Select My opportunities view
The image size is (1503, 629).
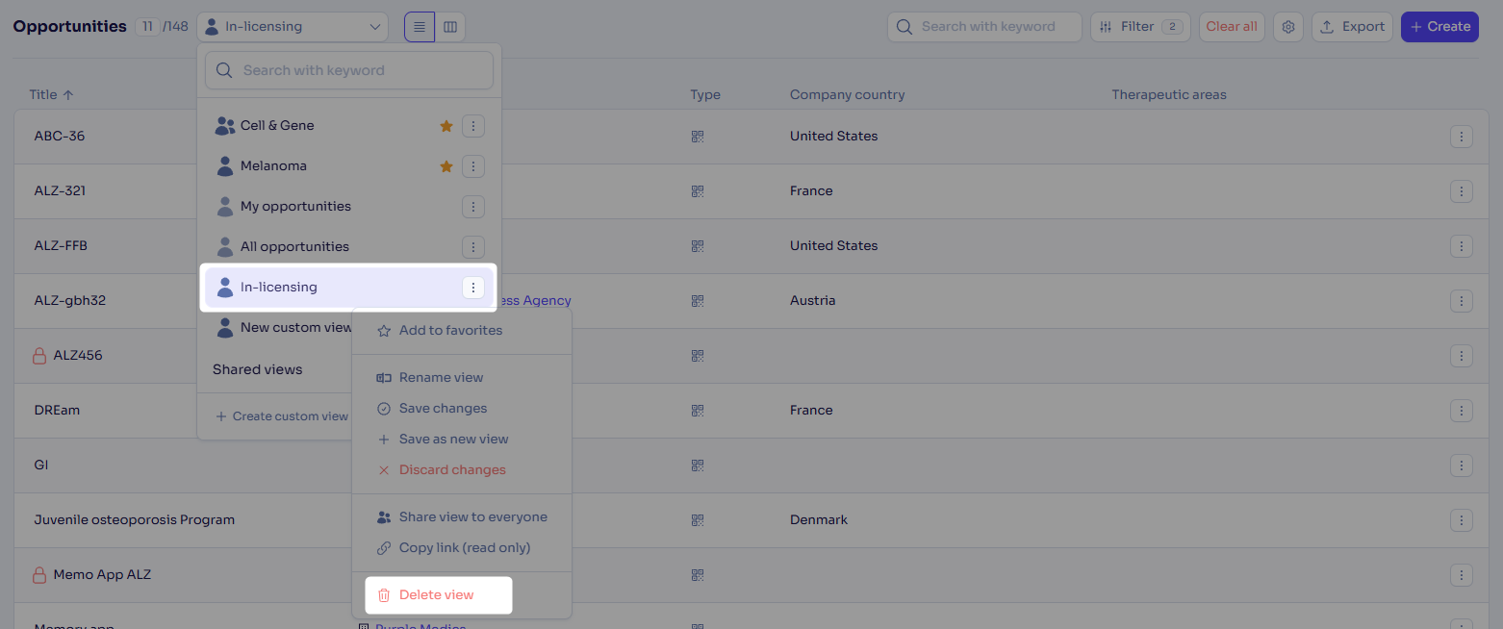tap(295, 207)
